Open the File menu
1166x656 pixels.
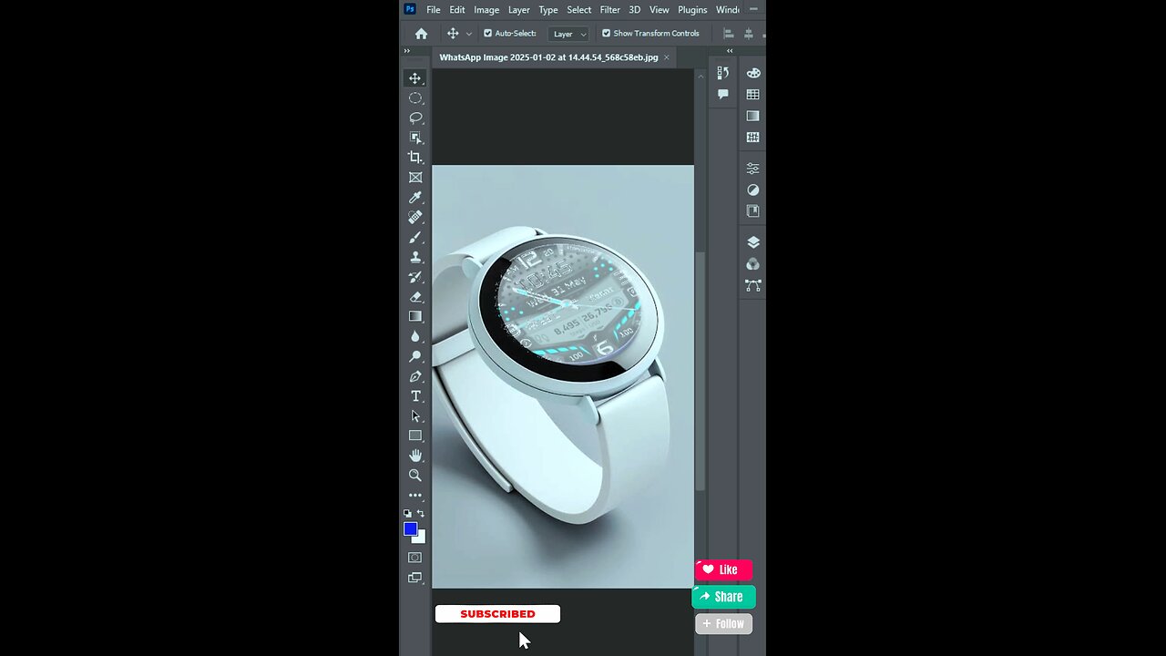click(x=434, y=10)
